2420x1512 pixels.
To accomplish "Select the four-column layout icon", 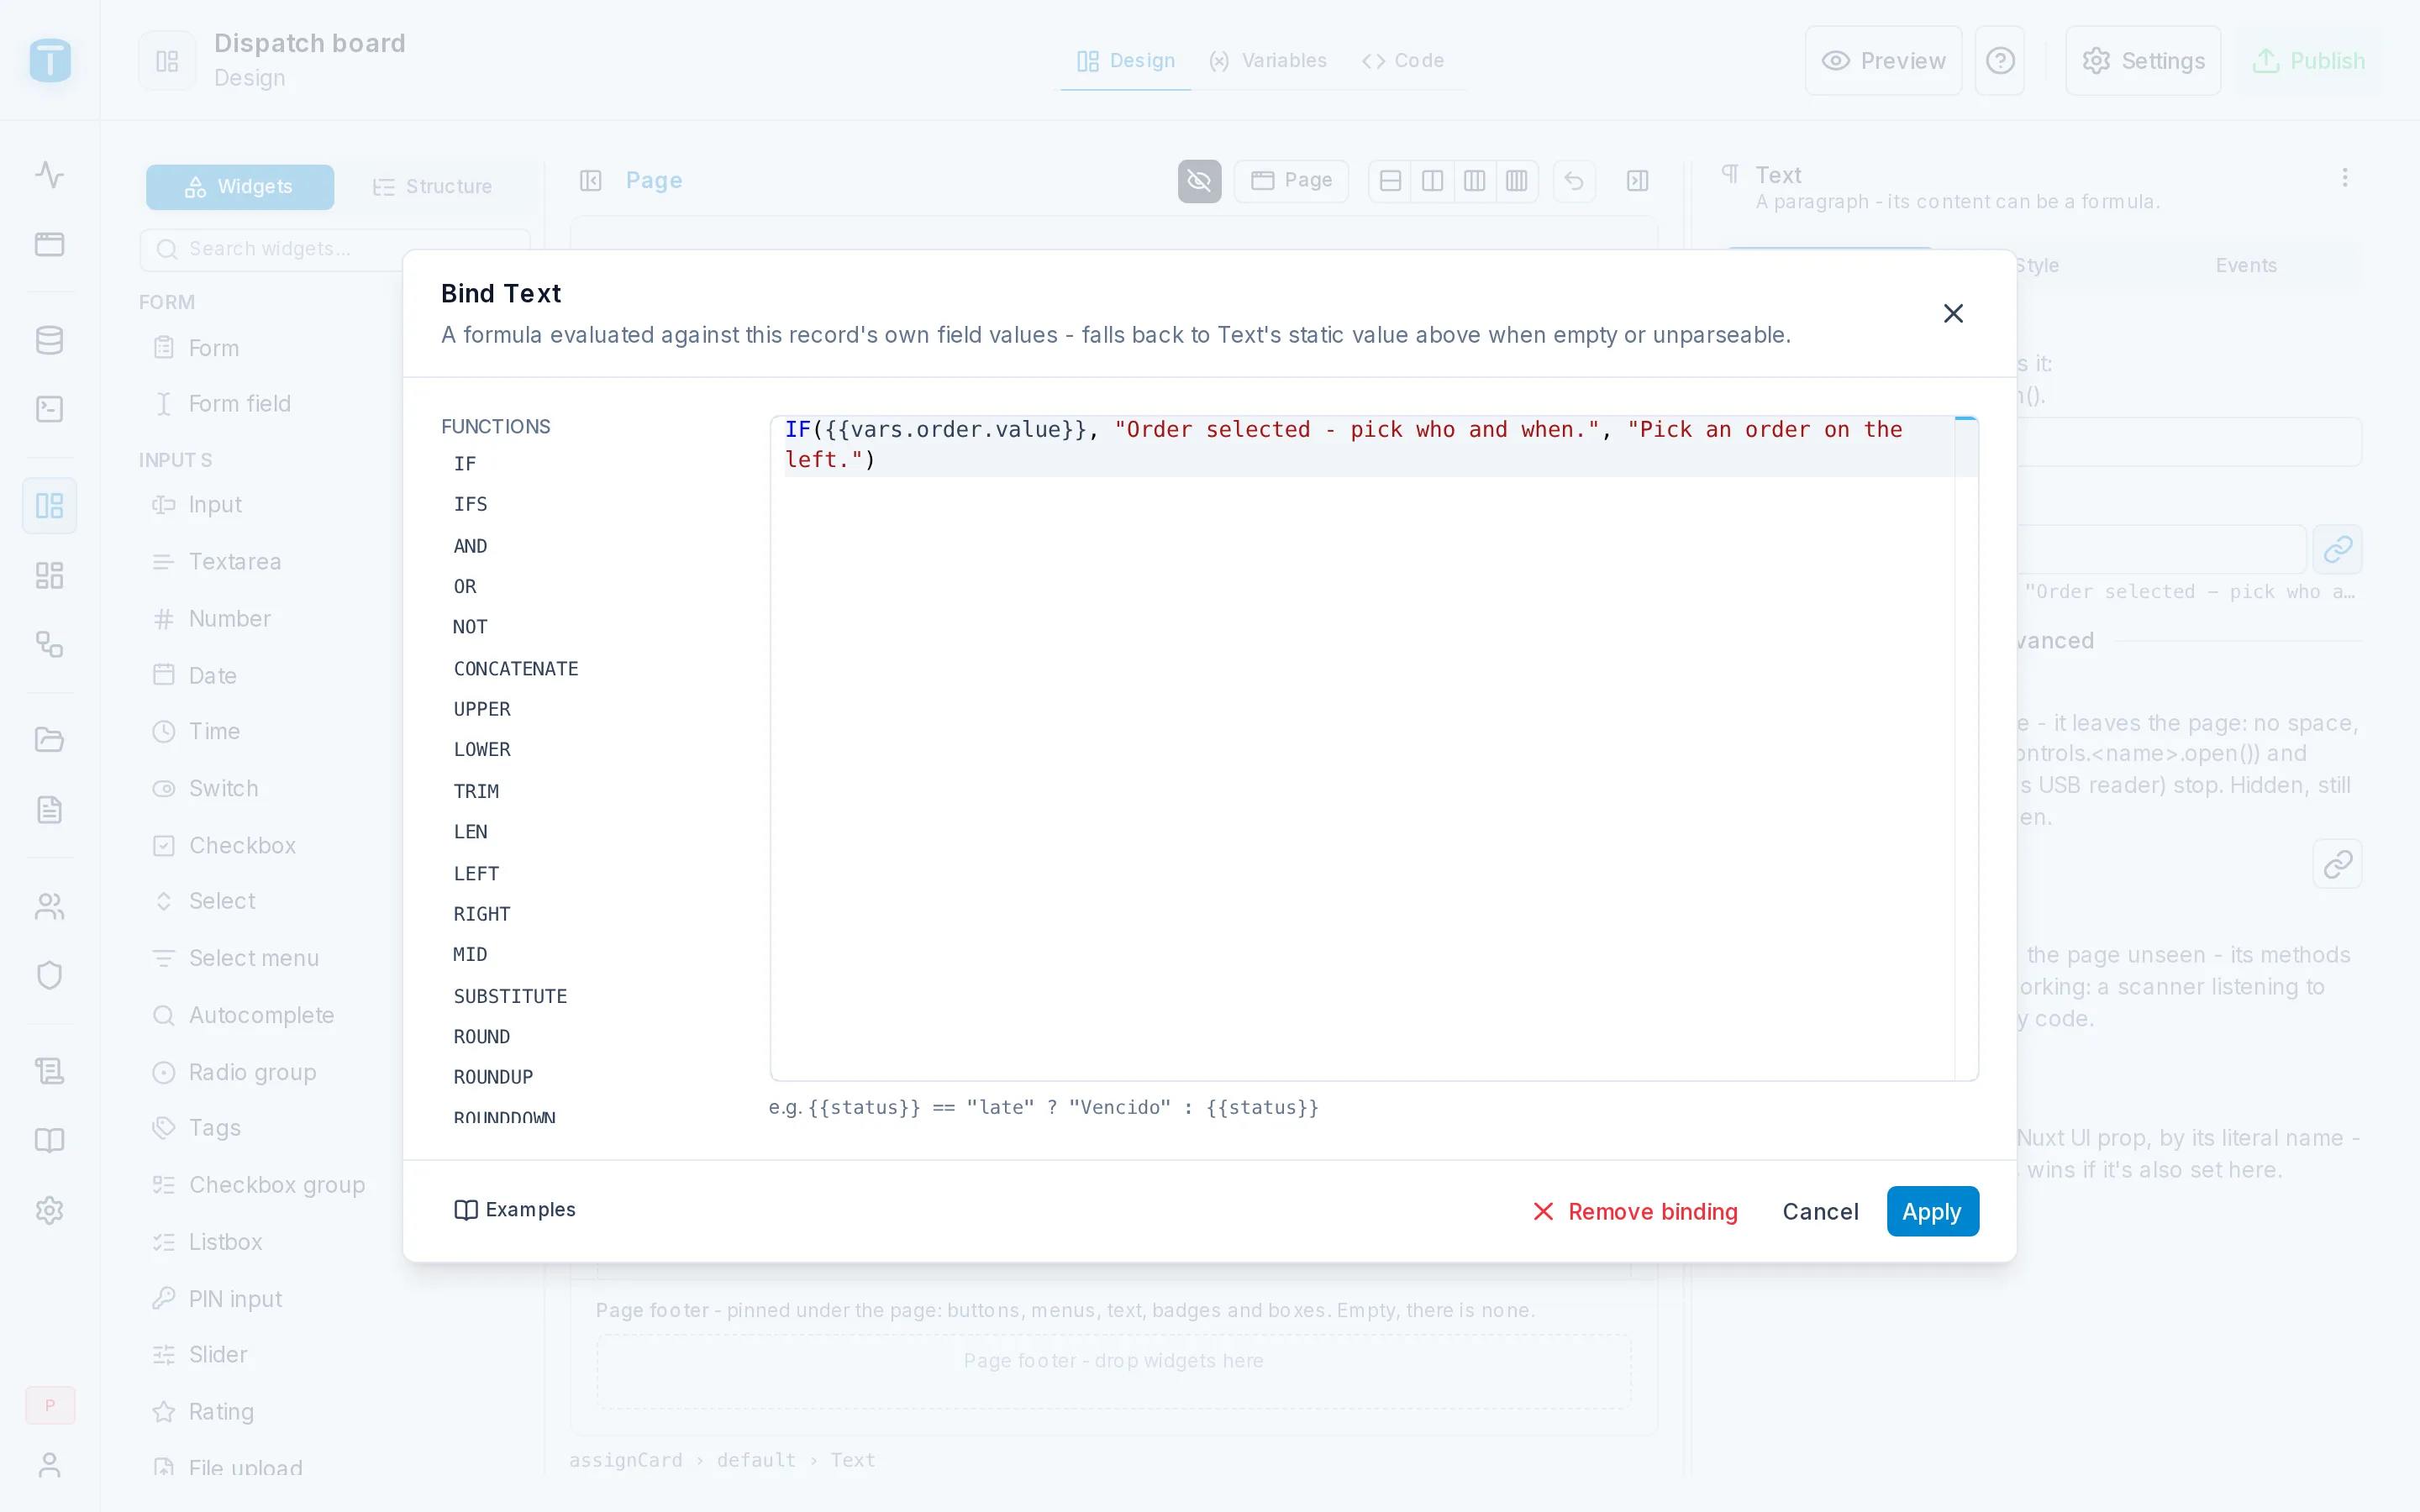I will click(x=1516, y=181).
